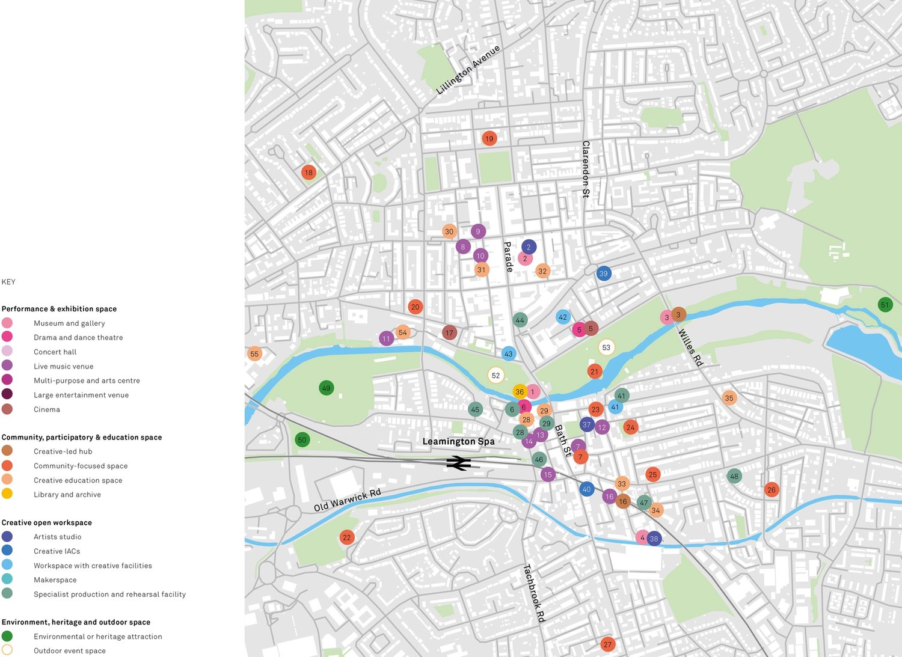Click the 'Drama and dance theatre' legend label
The height and width of the screenshot is (657, 902).
78,338
